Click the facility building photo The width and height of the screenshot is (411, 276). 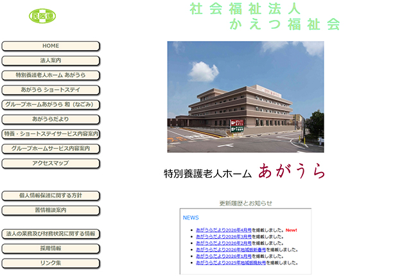245,97
